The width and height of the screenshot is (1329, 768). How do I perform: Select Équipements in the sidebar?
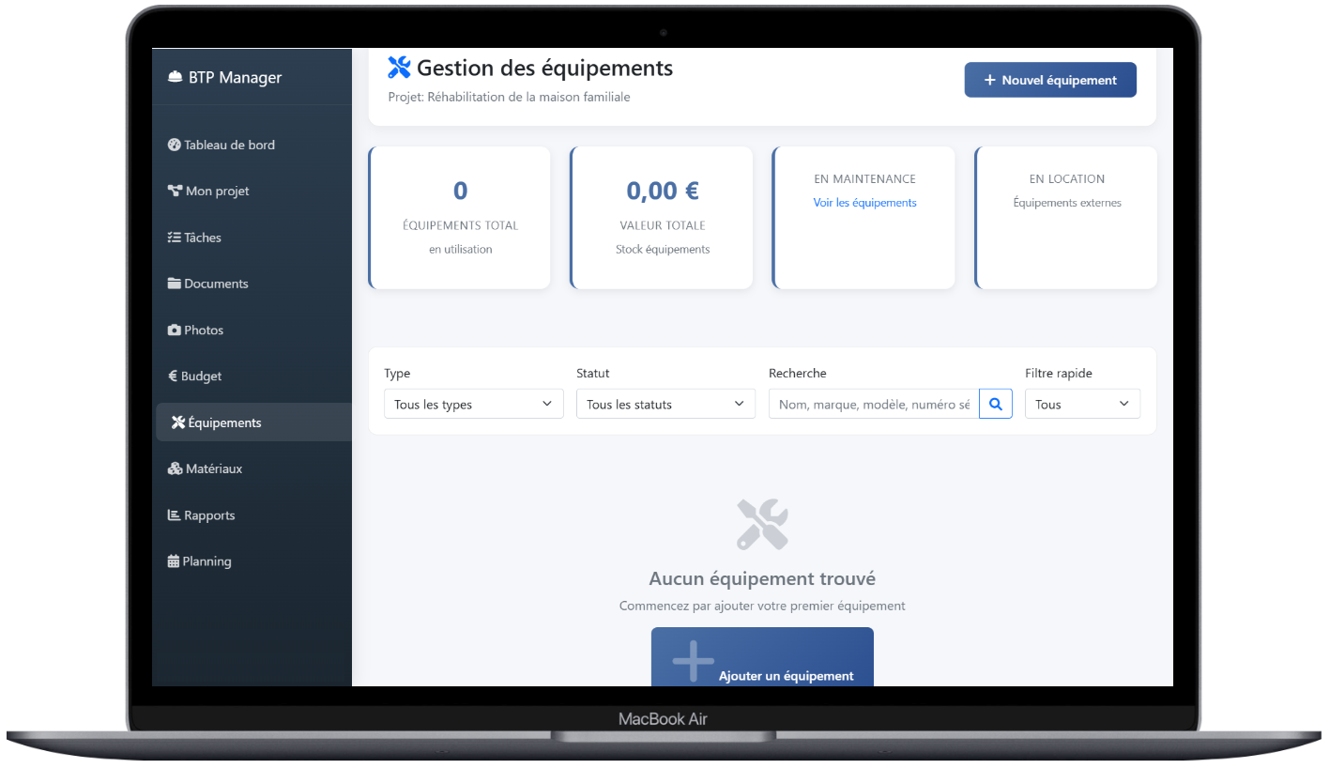tap(224, 422)
